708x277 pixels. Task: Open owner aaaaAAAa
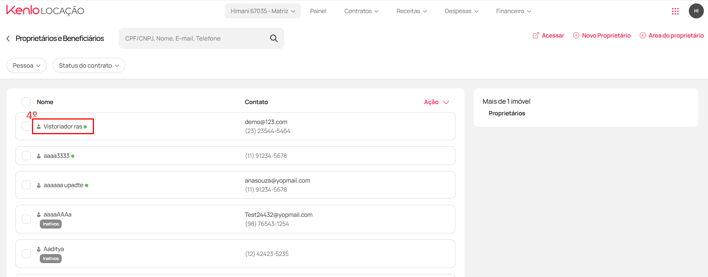(57, 215)
